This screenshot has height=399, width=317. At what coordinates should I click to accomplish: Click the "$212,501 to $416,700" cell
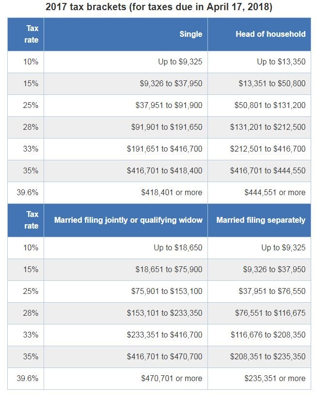tap(268, 149)
